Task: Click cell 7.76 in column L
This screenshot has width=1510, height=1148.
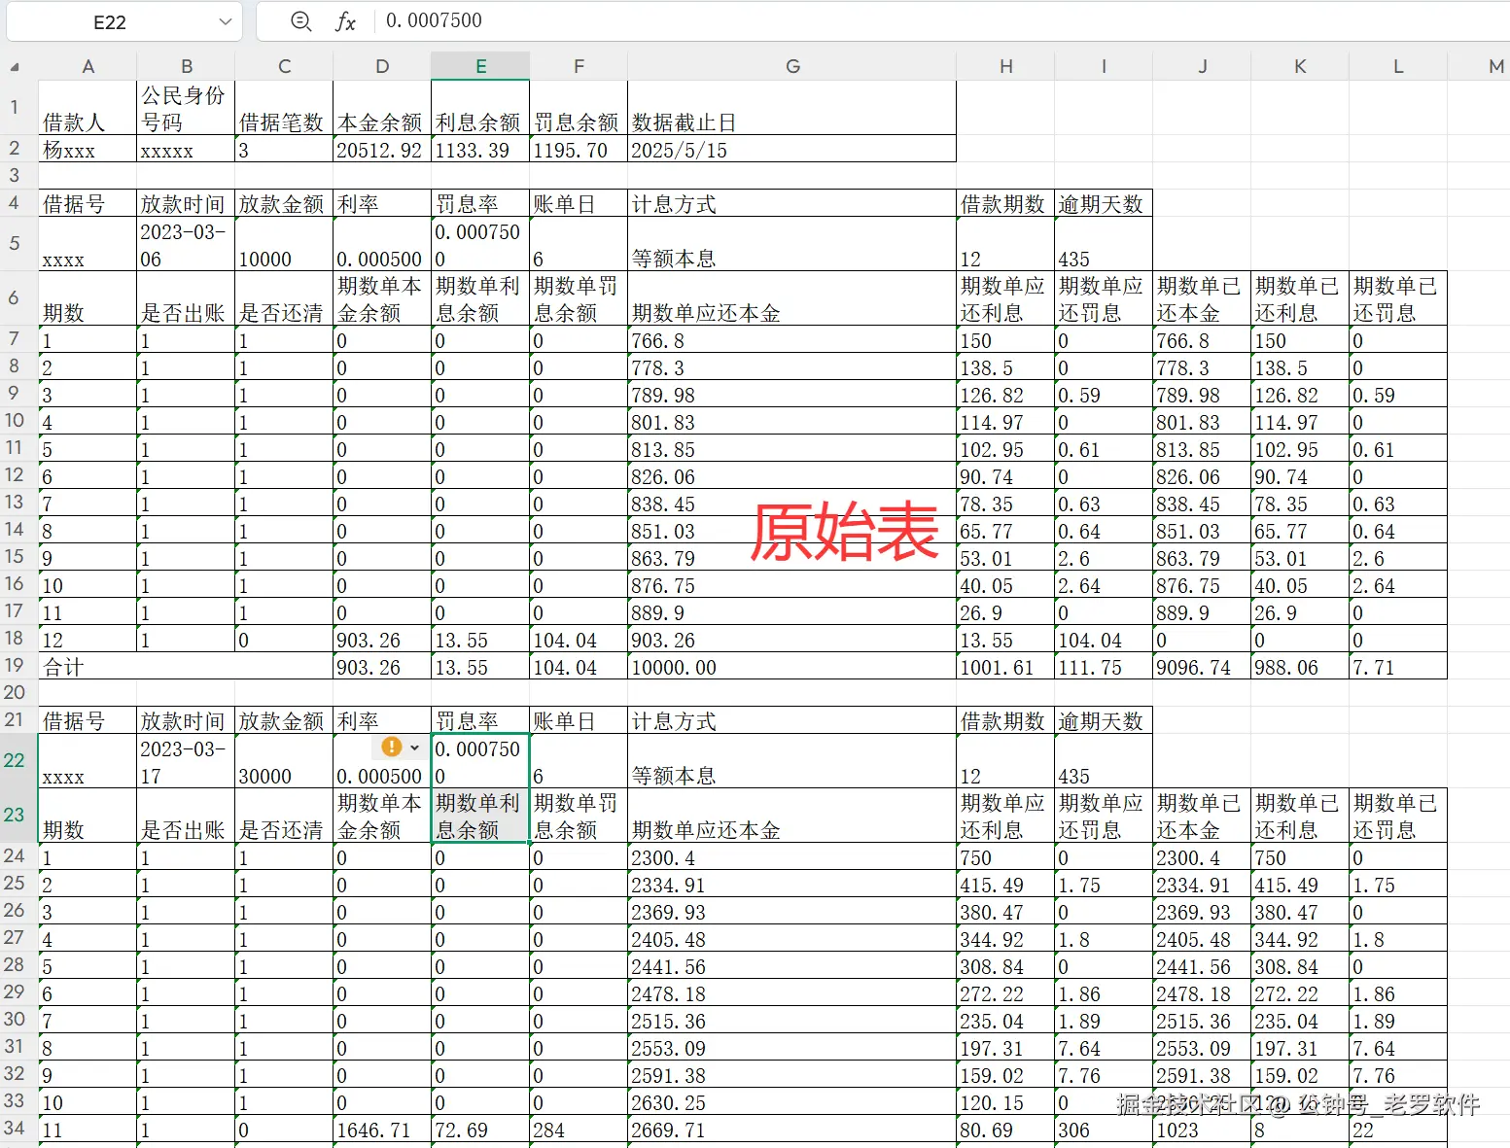Action: [x=1398, y=1075]
